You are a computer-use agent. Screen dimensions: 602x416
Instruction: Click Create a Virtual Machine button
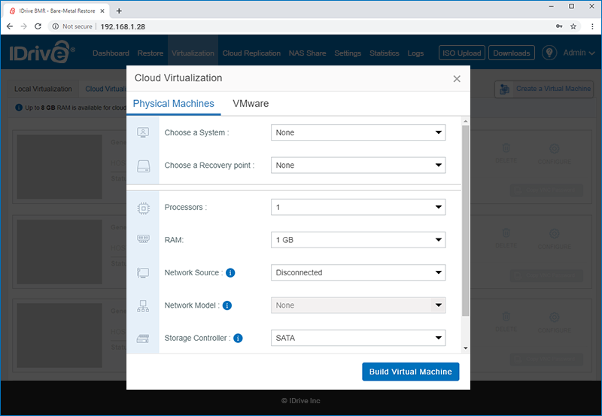[544, 89]
